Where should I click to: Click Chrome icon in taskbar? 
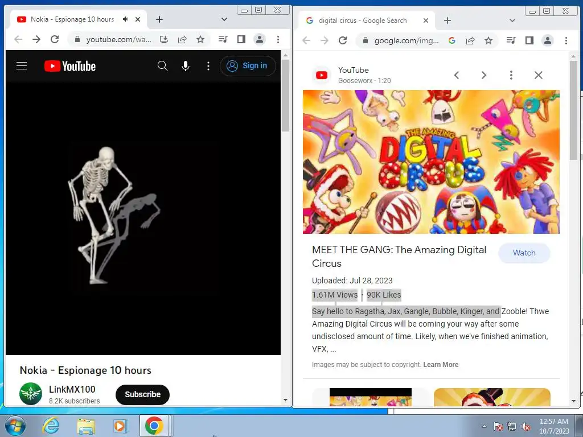click(154, 426)
